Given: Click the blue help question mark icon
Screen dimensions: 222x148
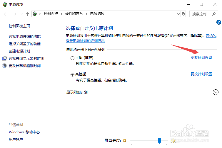Looking at the screenshot, I should coord(218,22).
